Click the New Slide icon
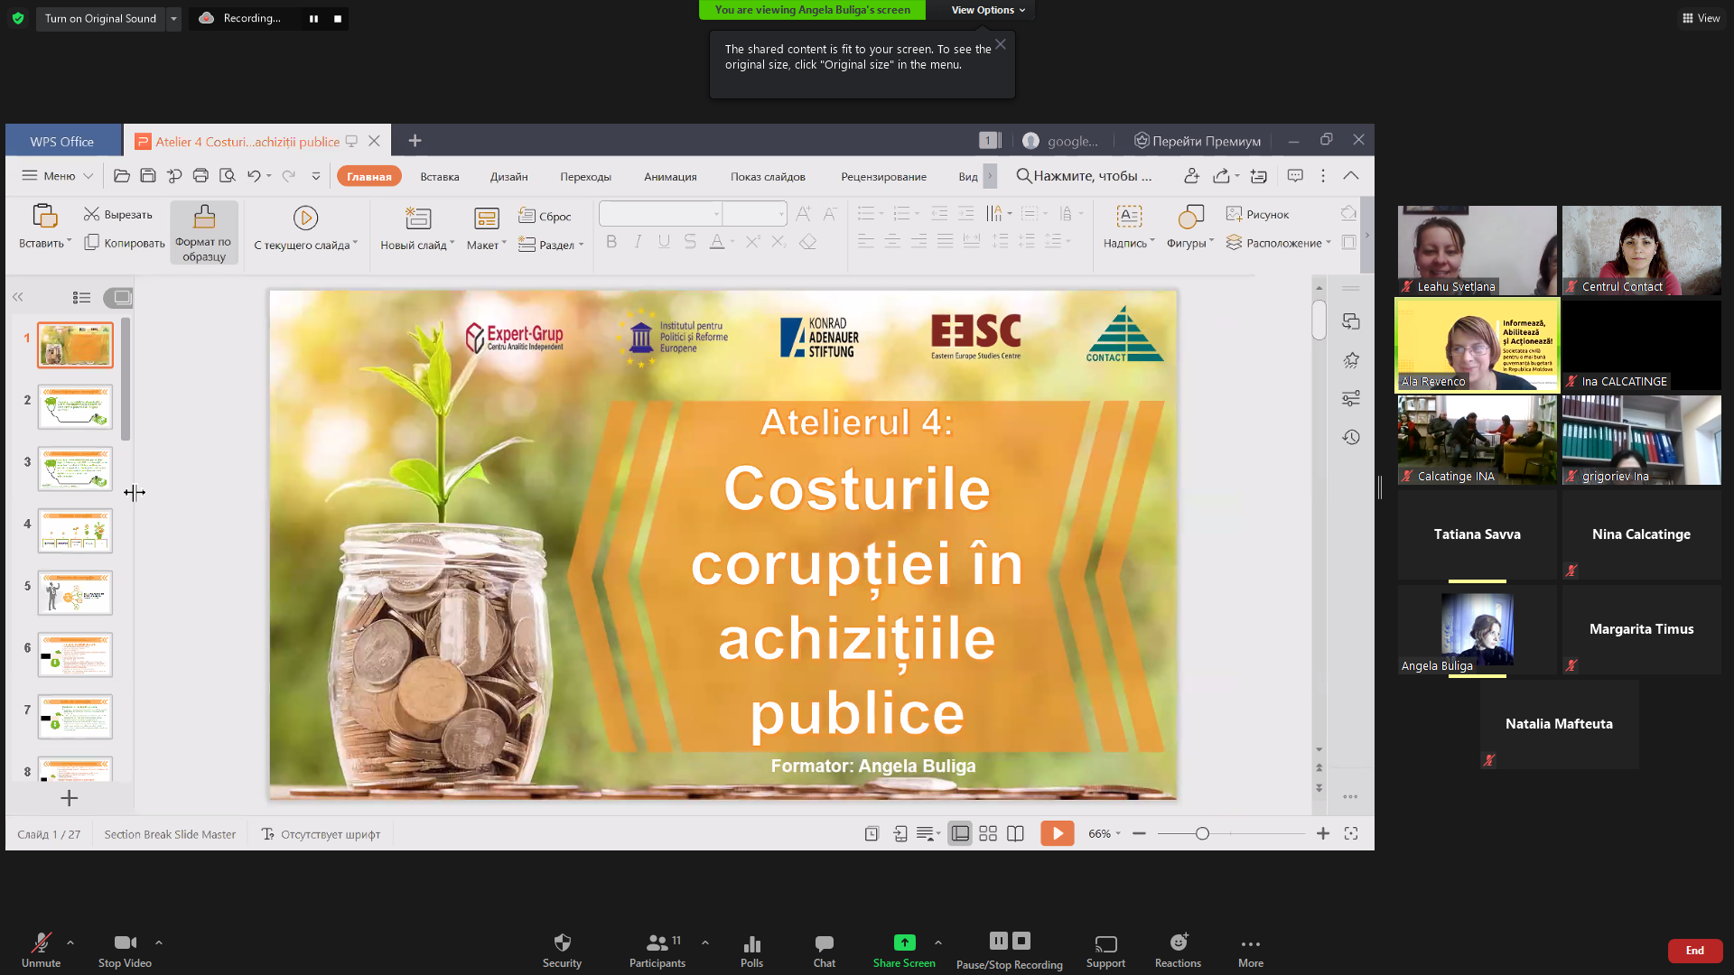 [x=417, y=218]
